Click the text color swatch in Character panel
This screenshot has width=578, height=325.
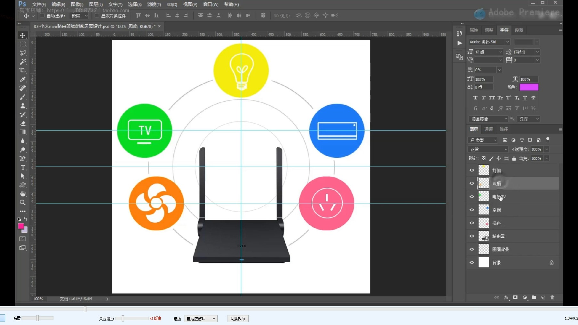point(529,87)
